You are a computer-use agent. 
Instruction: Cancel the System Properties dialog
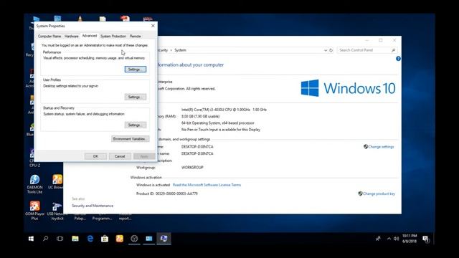click(120, 156)
